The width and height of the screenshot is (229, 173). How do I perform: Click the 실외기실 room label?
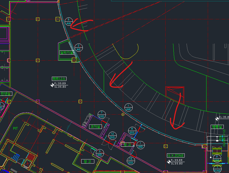67,52
